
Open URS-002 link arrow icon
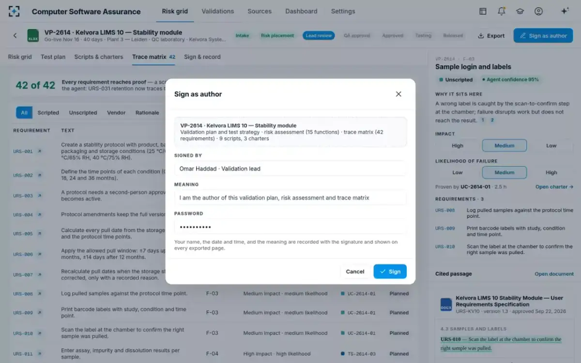tap(40, 175)
